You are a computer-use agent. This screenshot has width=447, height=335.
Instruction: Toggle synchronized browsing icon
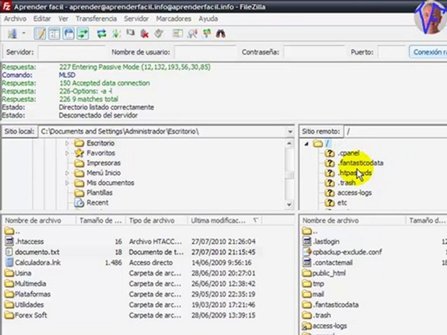207,34
